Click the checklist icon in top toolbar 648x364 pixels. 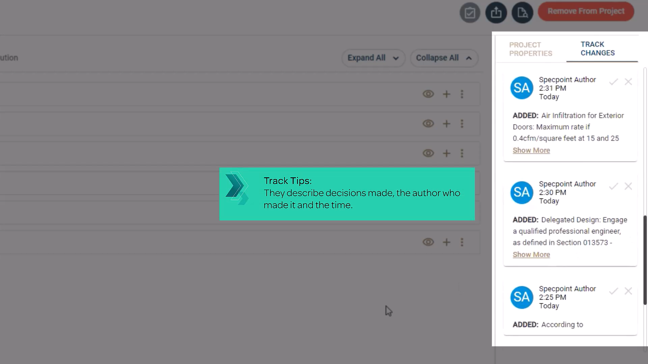470,13
